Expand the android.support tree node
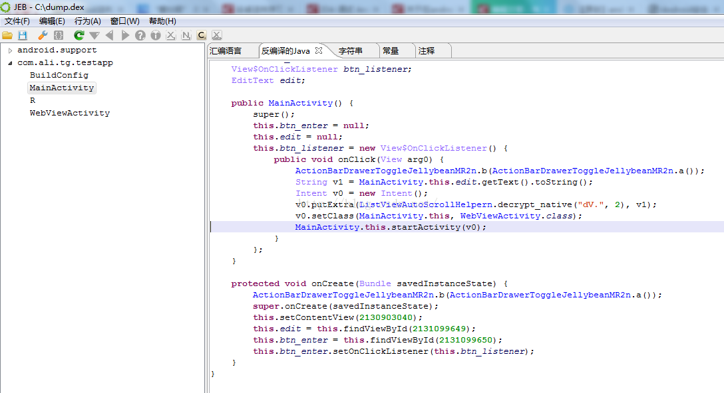724x393 pixels. 10,50
